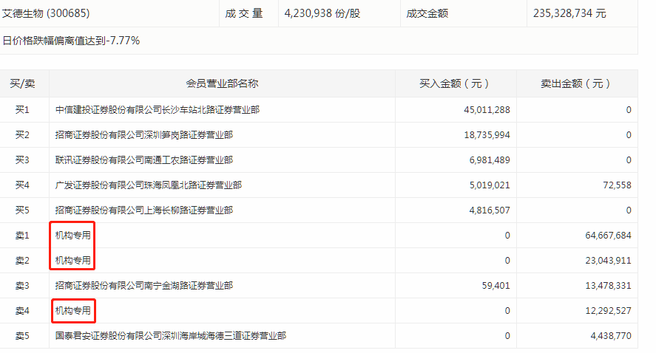Screen dimensions: 656x353
Task: Open 招商证券南宁金湖路证券营业部 entry
Action: 143,285
